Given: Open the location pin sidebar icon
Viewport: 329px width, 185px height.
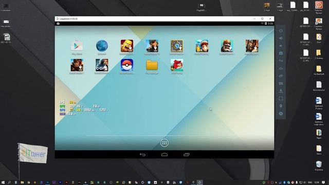Looking at the screenshot, I should click(x=281, y=106).
